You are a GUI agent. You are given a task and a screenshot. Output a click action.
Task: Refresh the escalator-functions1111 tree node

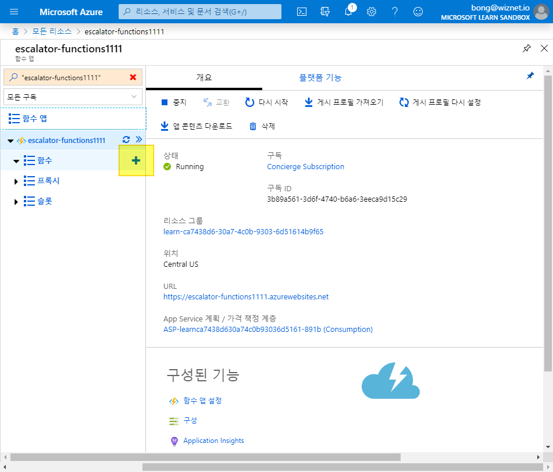click(126, 140)
